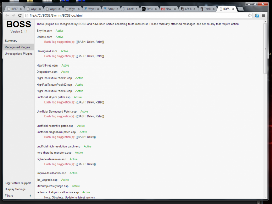Click the lanterns of skyrim - all in one.esp entry
The width and height of the screenshot is (272, 204).
[x=57, y=192]
